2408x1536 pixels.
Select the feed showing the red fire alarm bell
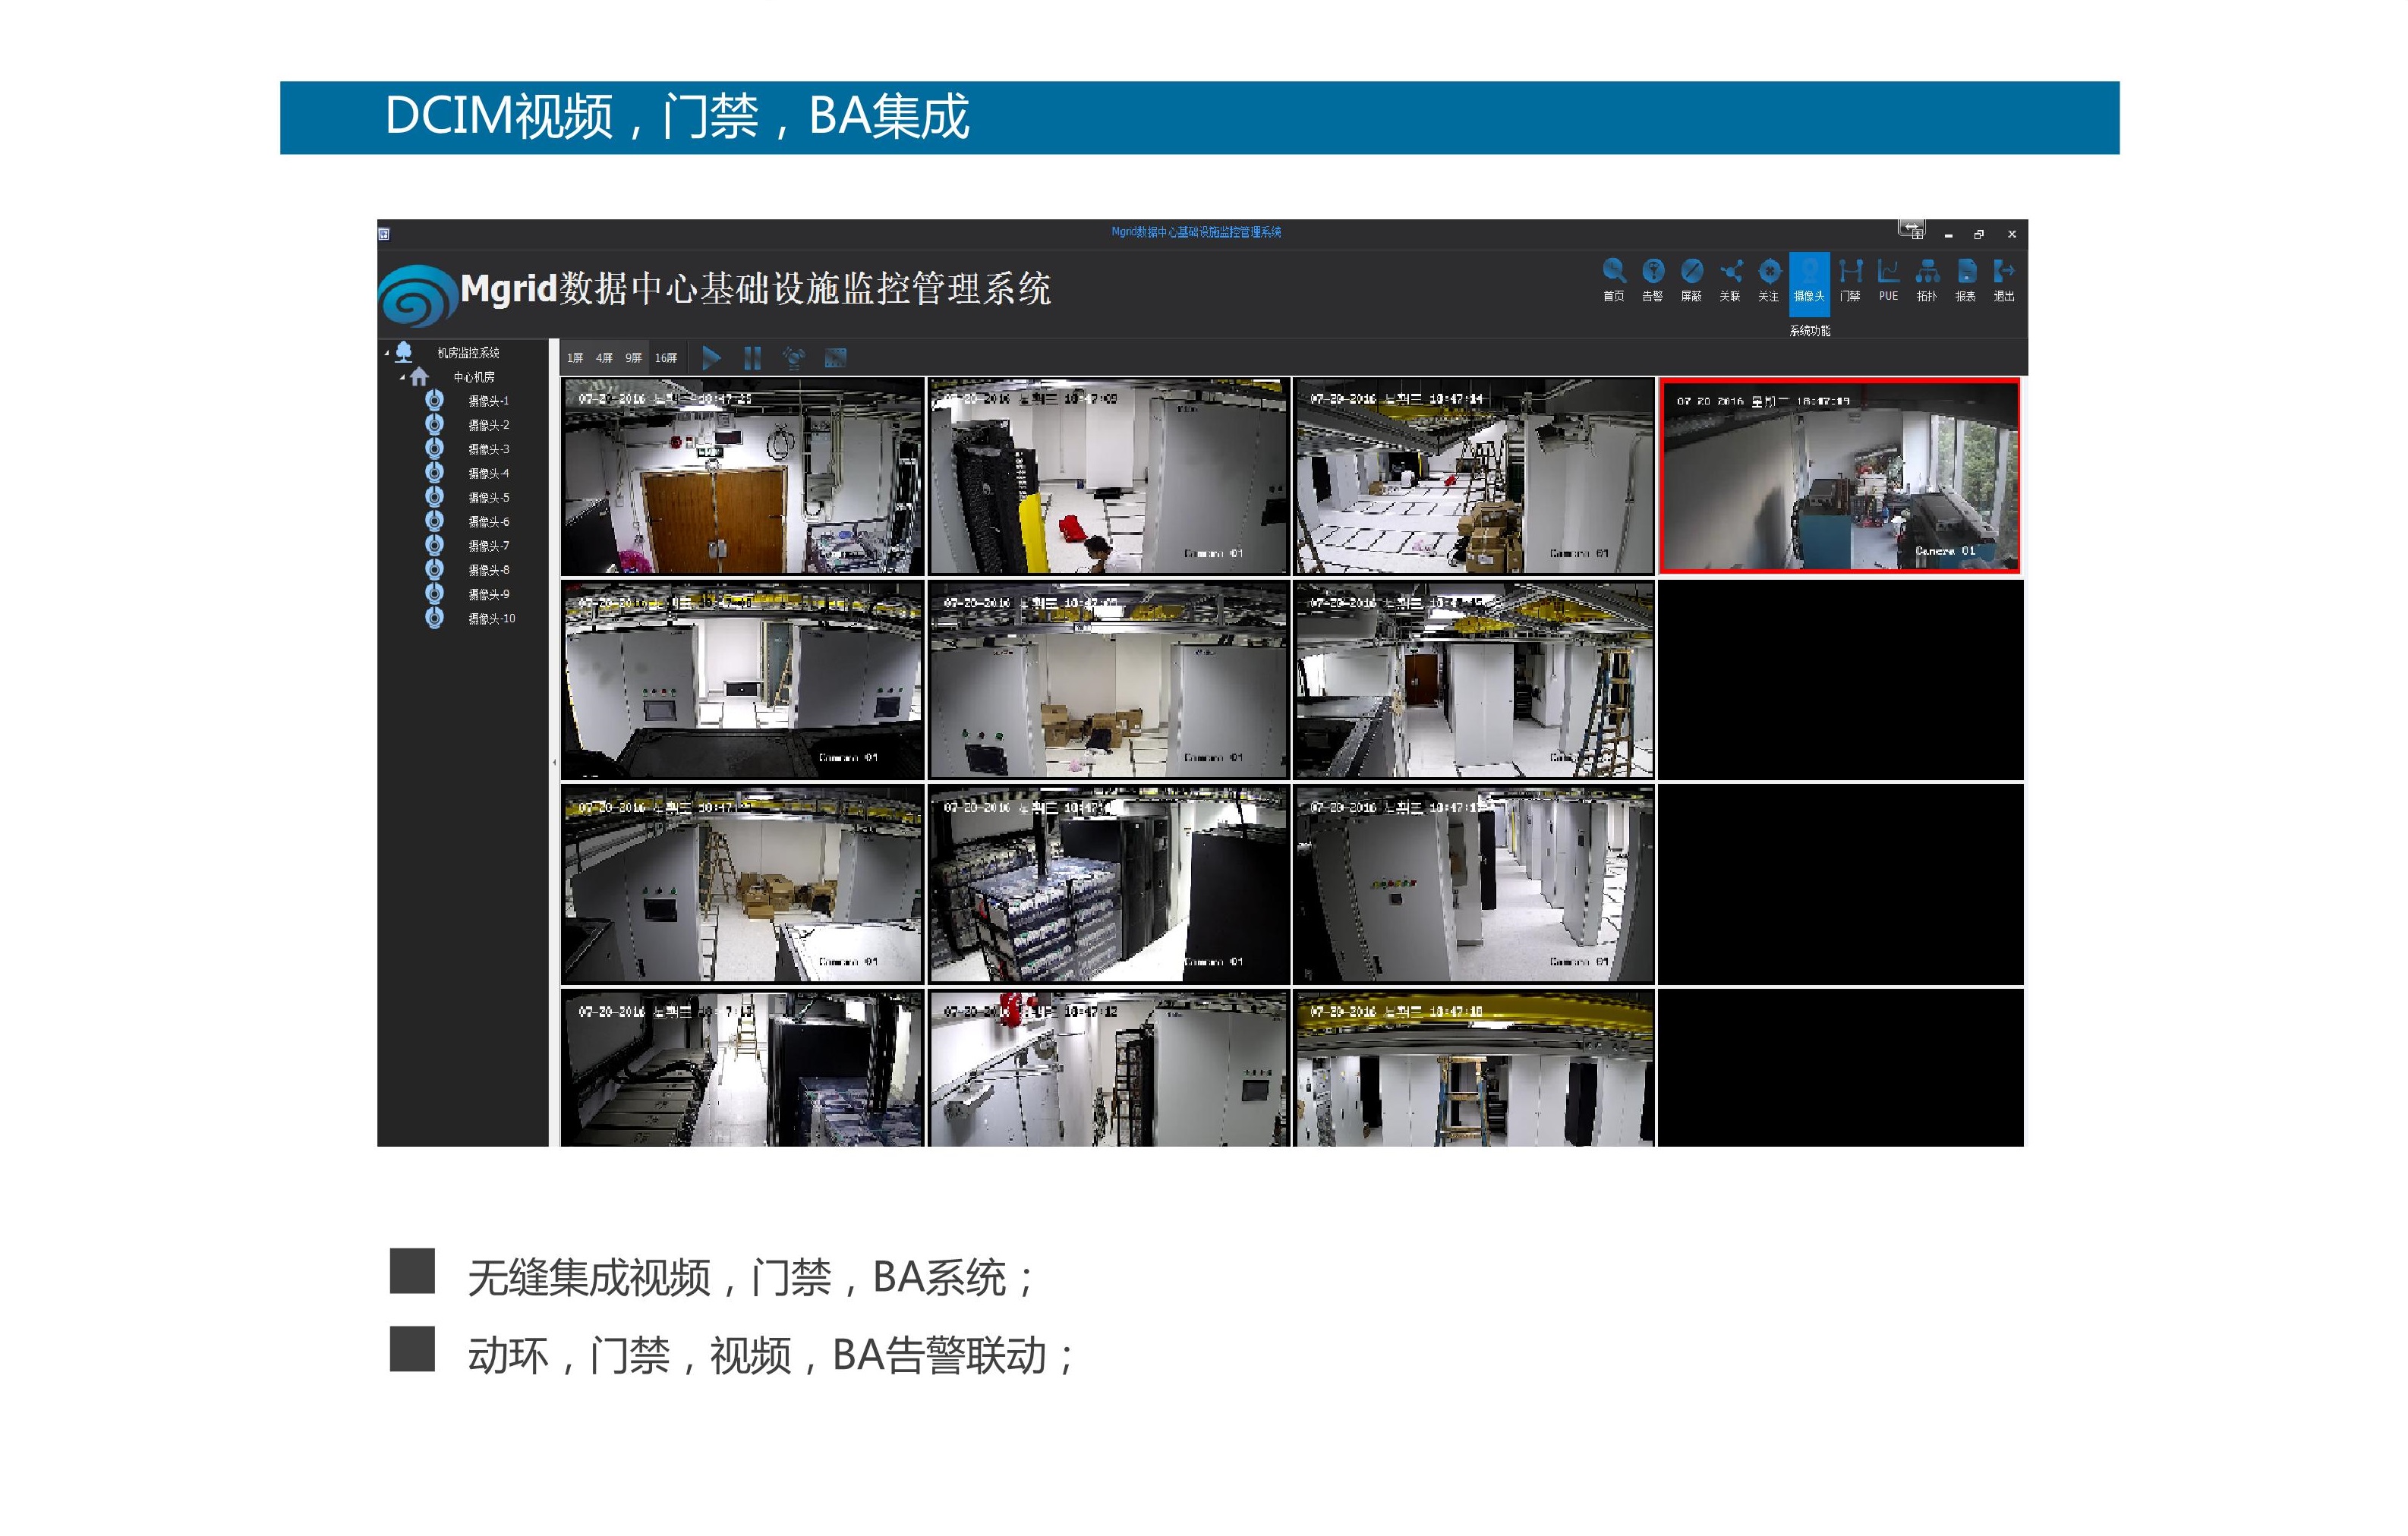(1108, 1067)
